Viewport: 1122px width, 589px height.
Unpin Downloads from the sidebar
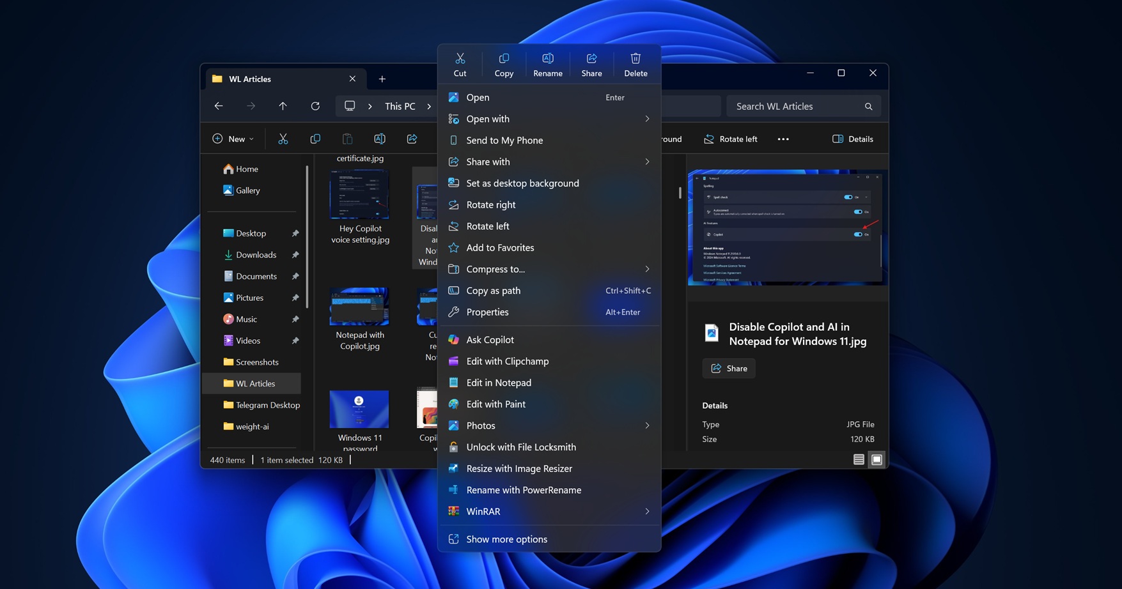coord(295,254)
